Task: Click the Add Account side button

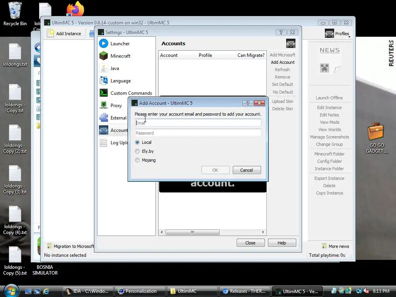Action: pos(283,62)
